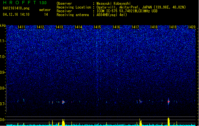Click the 1.0 kHz frequency label
Screen dimensions: 199x126
click(x=3, y=57)
